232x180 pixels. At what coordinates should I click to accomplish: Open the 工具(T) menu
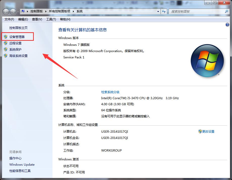point(51,19)
